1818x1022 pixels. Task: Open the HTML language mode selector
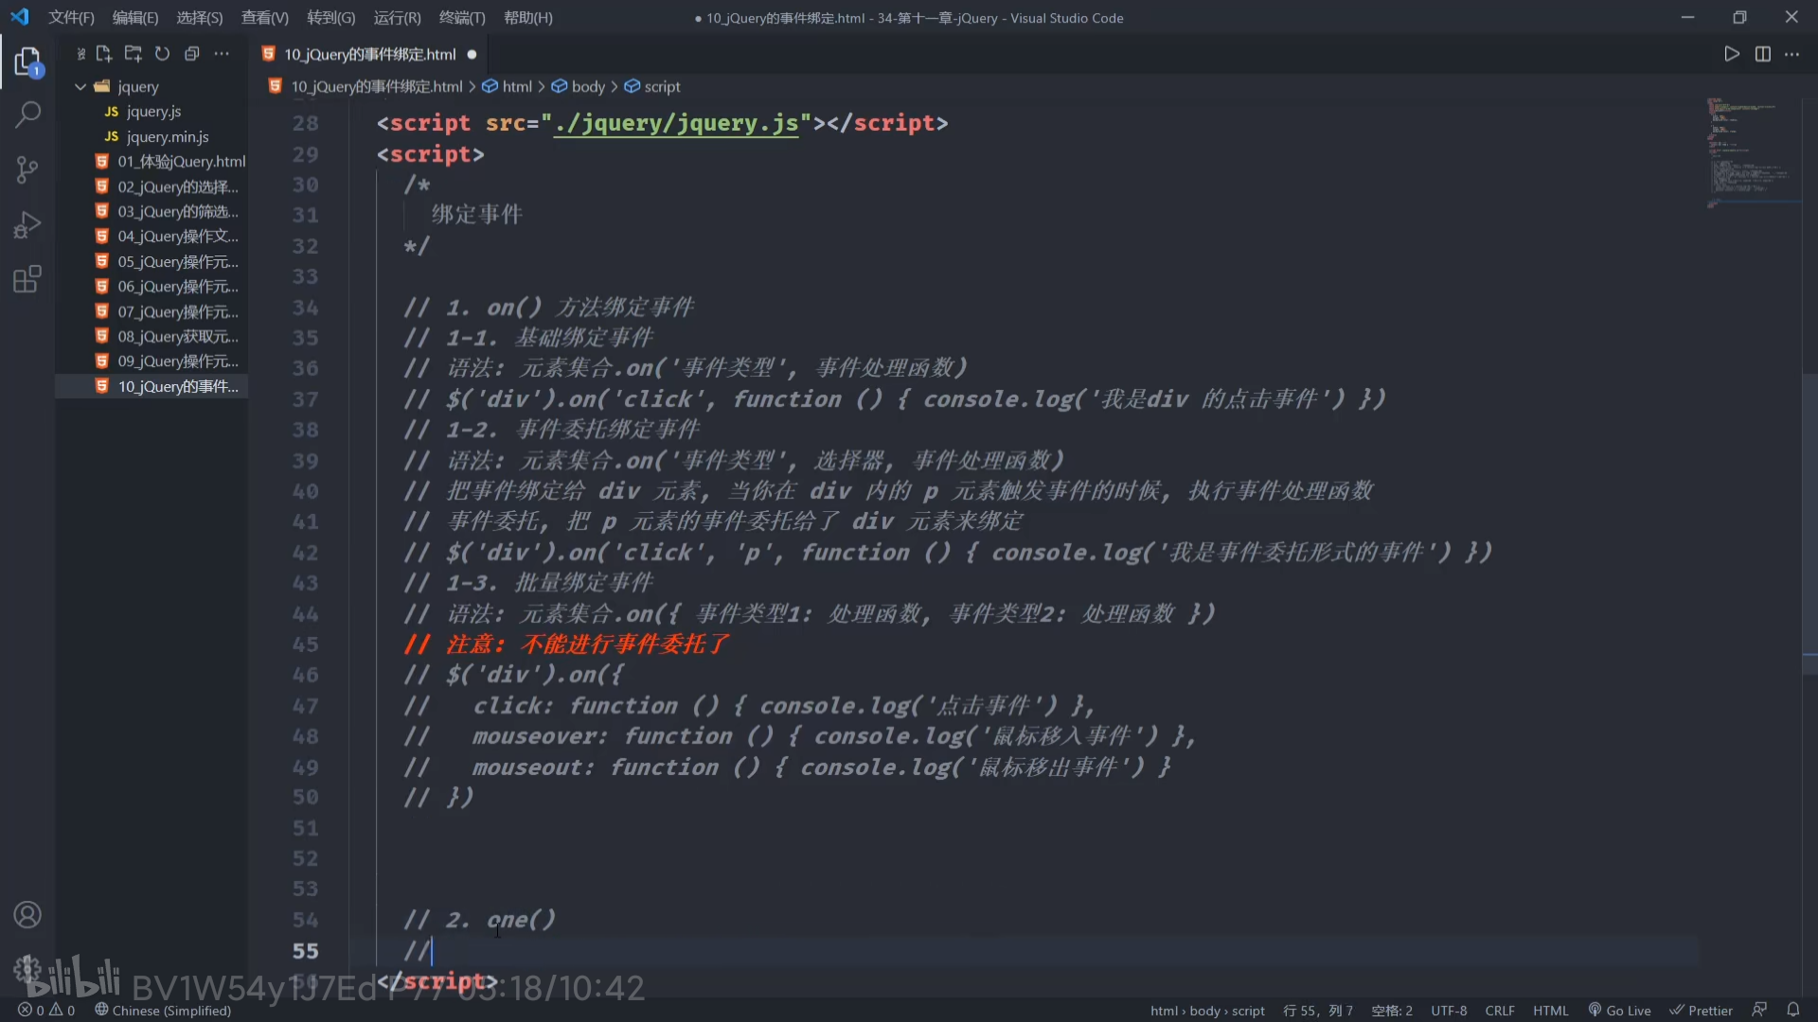[1550, 1010]
